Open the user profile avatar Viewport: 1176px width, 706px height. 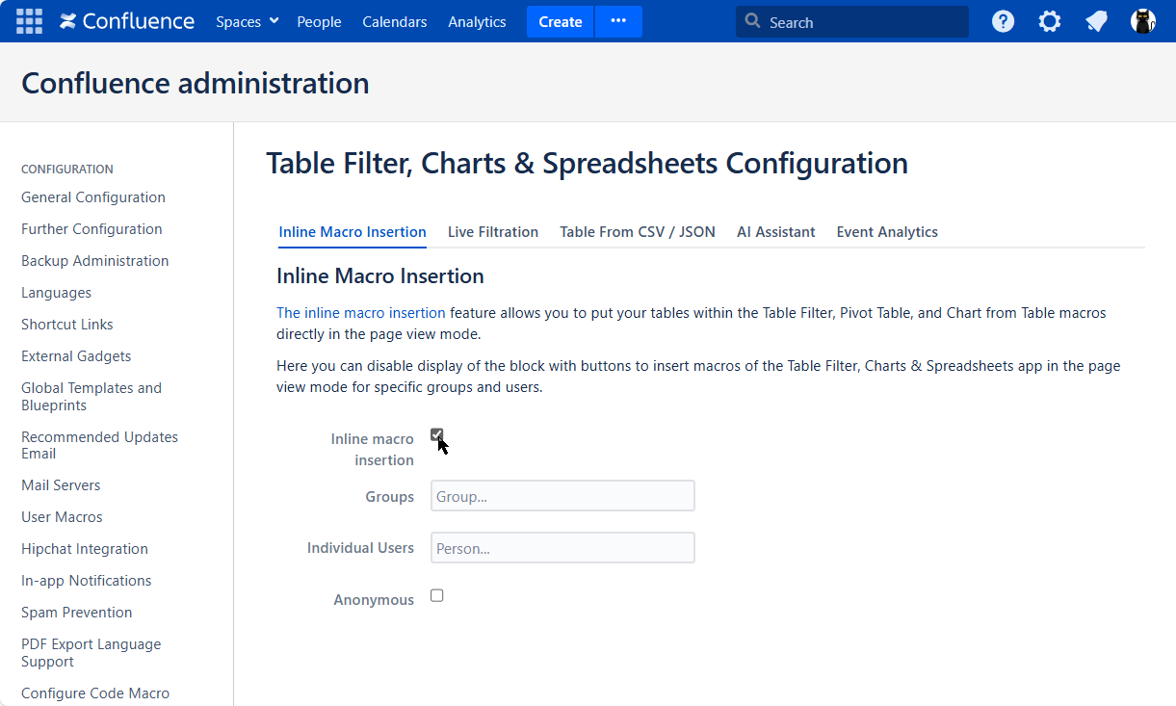tap(1142, 21)
